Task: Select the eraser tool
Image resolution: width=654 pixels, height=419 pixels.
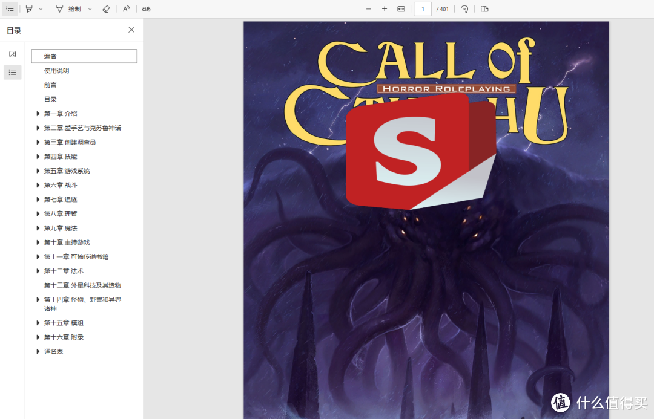Action: tap(106, 9)
